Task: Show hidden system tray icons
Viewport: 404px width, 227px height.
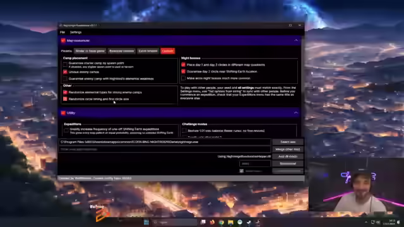Action: [x=366, y=222]
